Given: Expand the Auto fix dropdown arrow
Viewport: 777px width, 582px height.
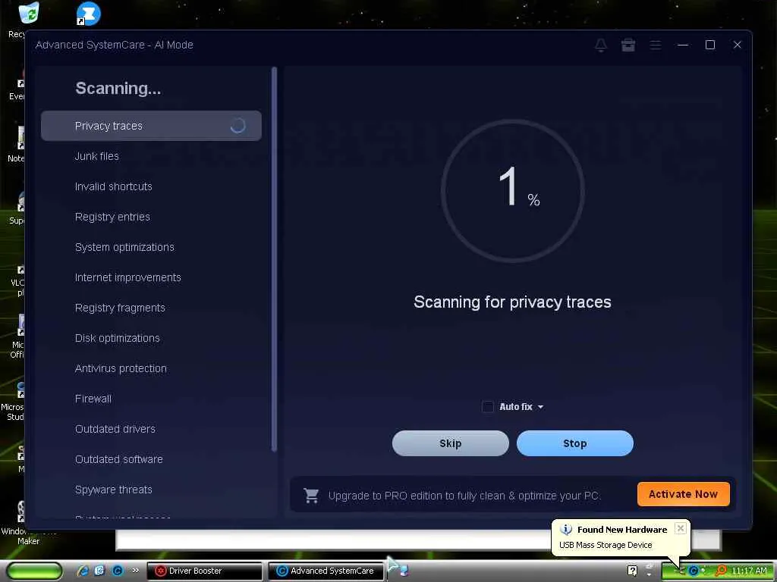Looking at the screenshot, I should coord(540,407).
